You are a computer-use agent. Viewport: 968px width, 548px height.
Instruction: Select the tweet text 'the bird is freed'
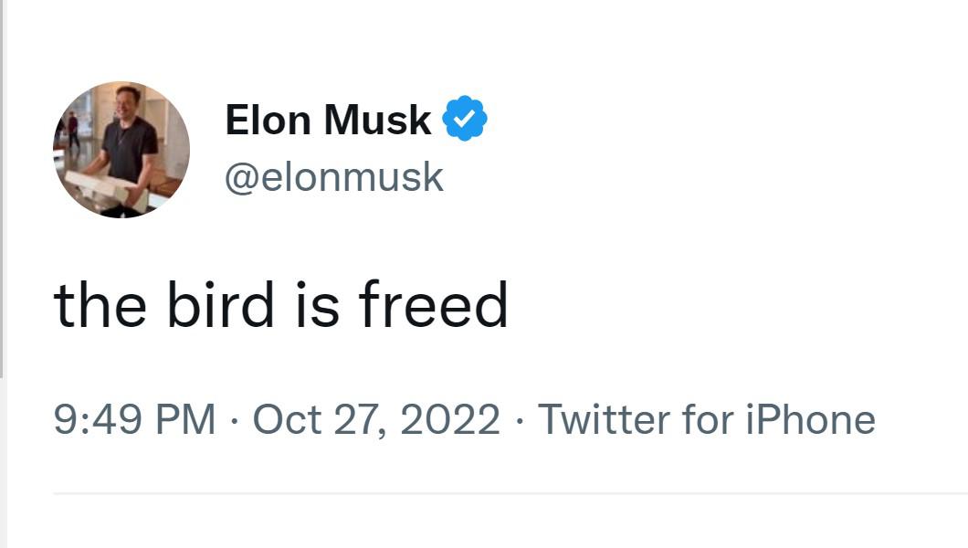(x=281, y=305)
